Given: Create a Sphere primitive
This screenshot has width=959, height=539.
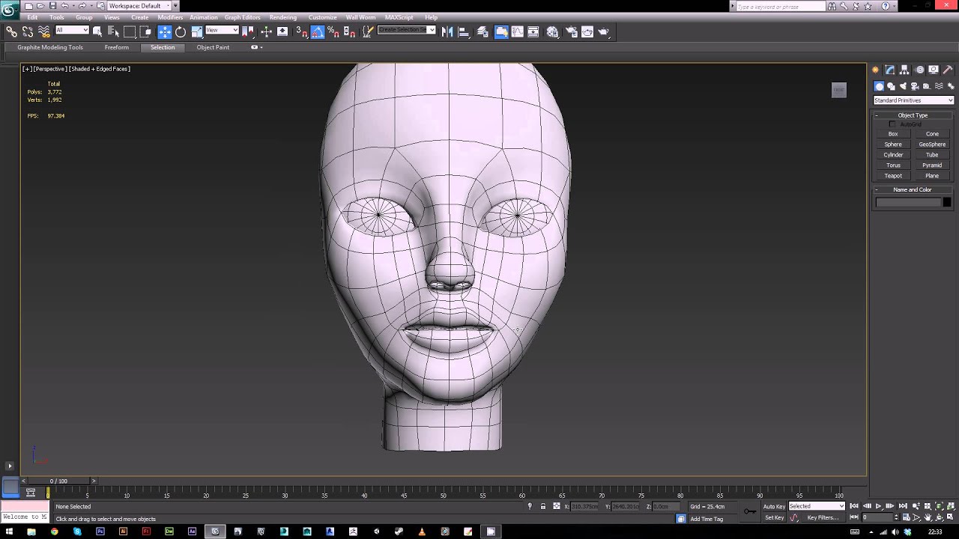Looking at the screenshot, I should pyautogui.click(x=893, y=144).
